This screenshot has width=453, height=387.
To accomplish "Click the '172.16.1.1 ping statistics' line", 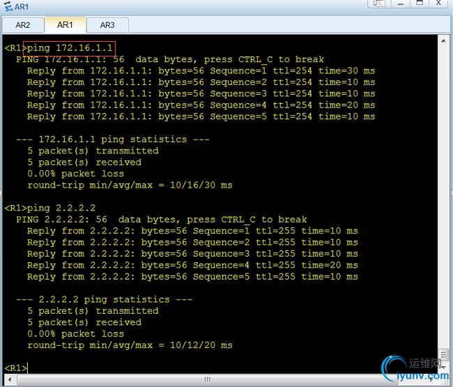I will [113, 139].
